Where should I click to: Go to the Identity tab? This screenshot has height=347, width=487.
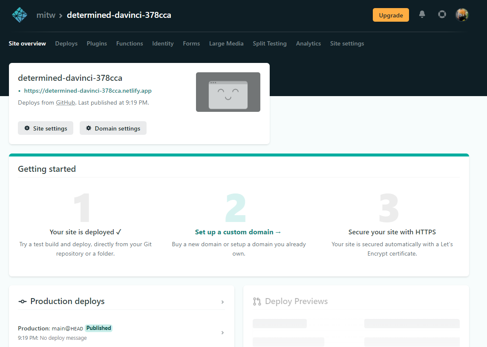pos(163,43)
